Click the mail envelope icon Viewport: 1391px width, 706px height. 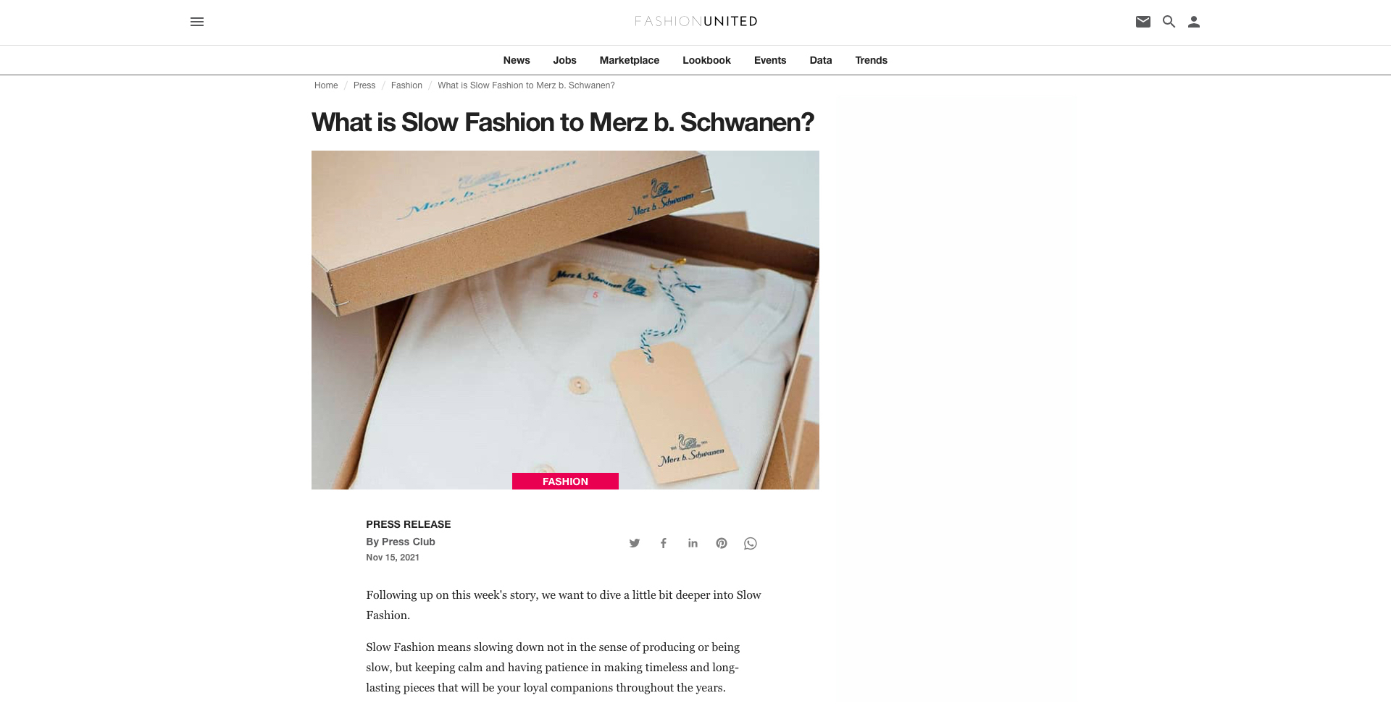click(1143, 22)
